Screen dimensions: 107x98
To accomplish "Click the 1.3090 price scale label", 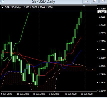I will [102, 9].
